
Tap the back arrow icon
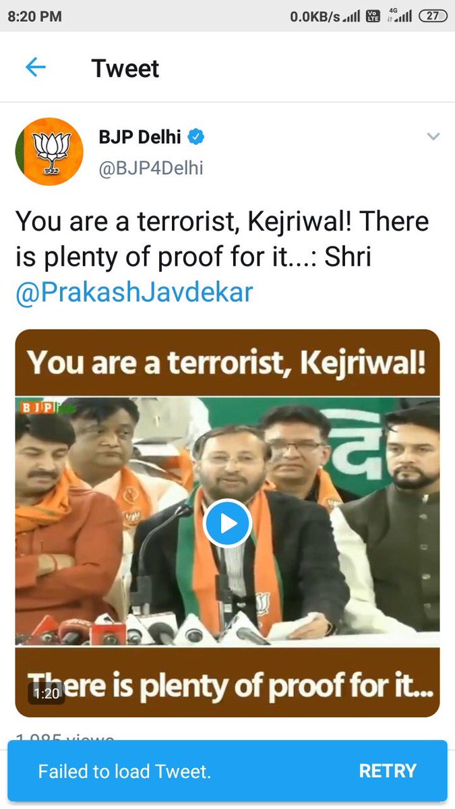point(35,67)
